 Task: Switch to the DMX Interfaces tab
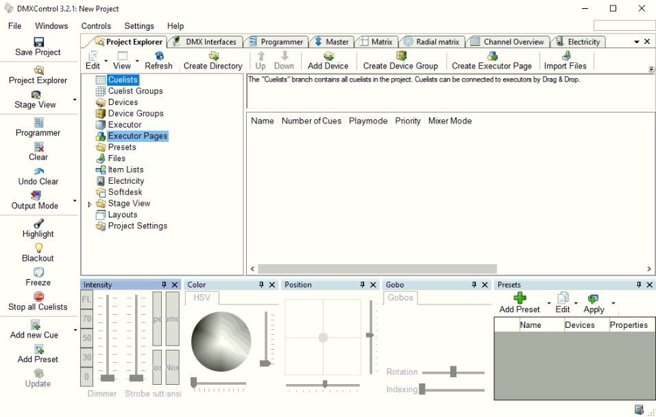[205, 42]
